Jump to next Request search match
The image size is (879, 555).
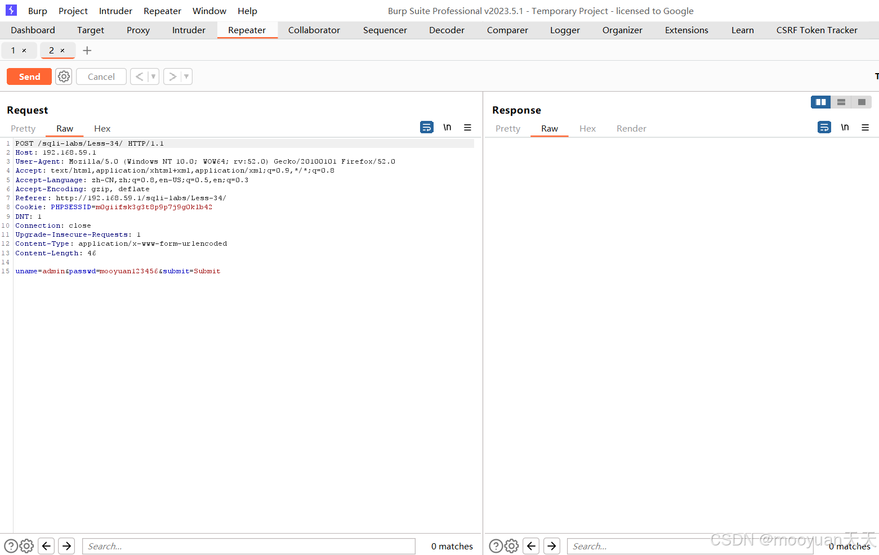[66, 546]
